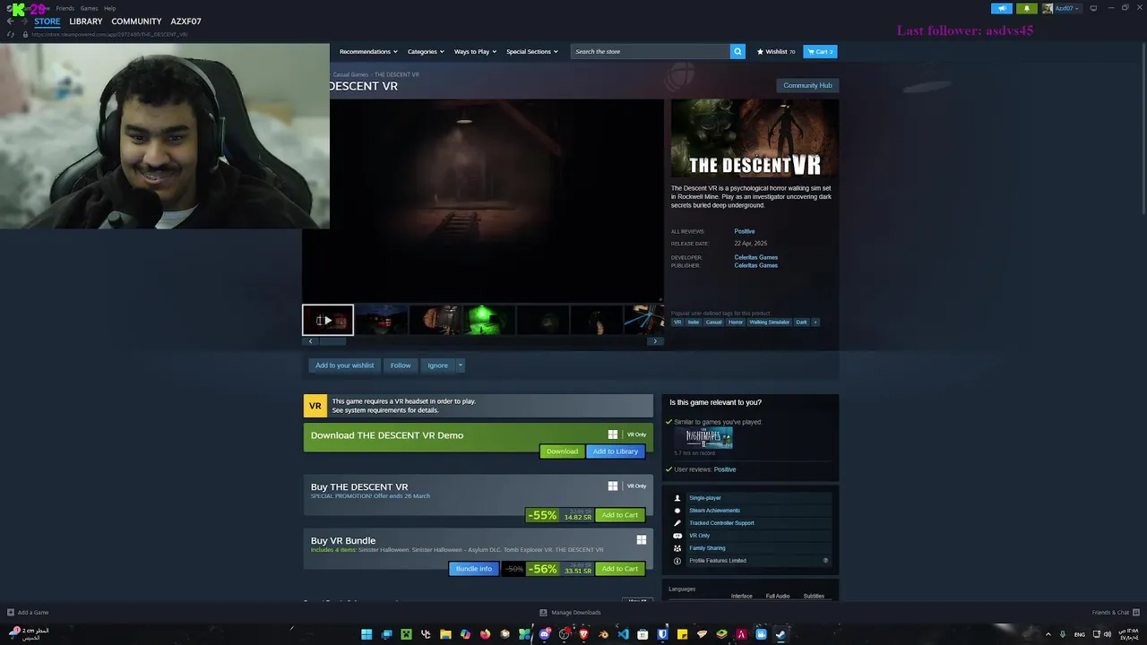
Task: Click Add to Library for the demo
Action: coord(615,451)
